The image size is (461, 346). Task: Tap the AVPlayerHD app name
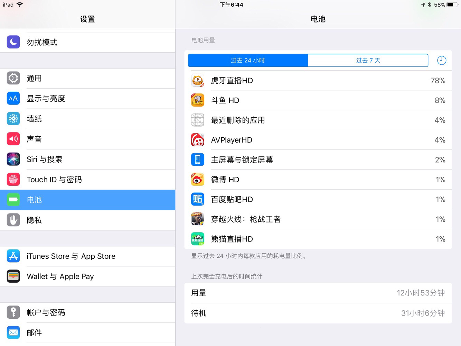232,140
